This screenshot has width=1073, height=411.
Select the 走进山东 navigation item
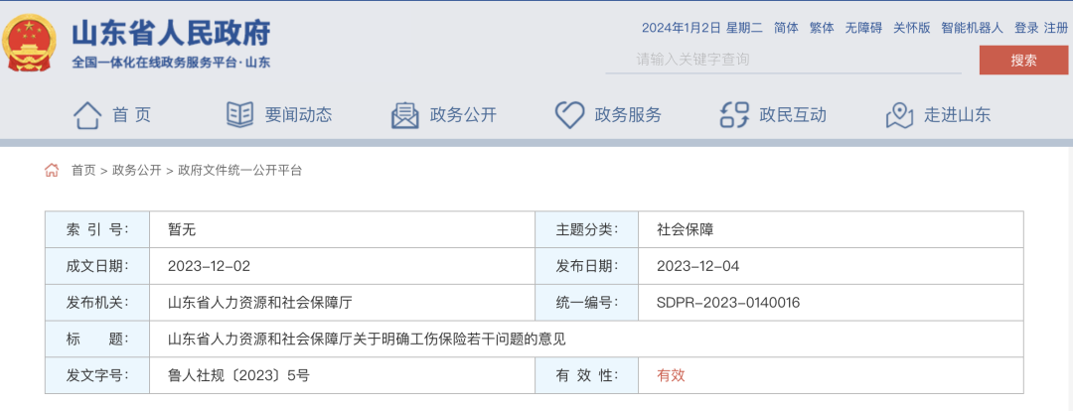[958, 115]
